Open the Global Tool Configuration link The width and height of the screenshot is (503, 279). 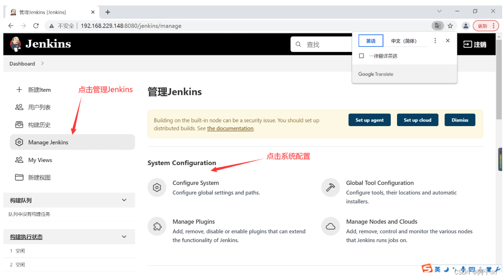point(380,183)
